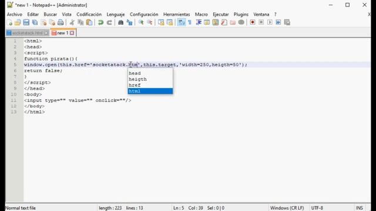376x211 pixels.
Task: Choose 'href' in the autocomplete list
Action: [150, 85]
